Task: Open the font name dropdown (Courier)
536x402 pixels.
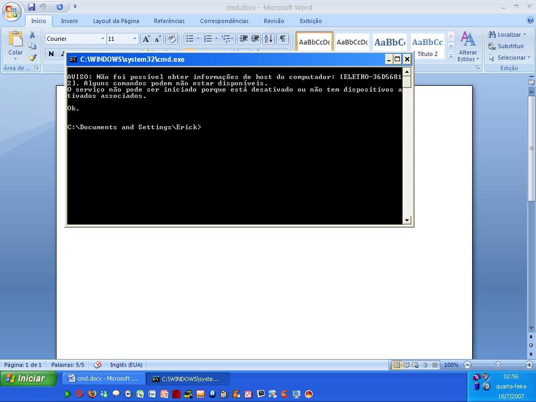Action: [x=103, y=39]
